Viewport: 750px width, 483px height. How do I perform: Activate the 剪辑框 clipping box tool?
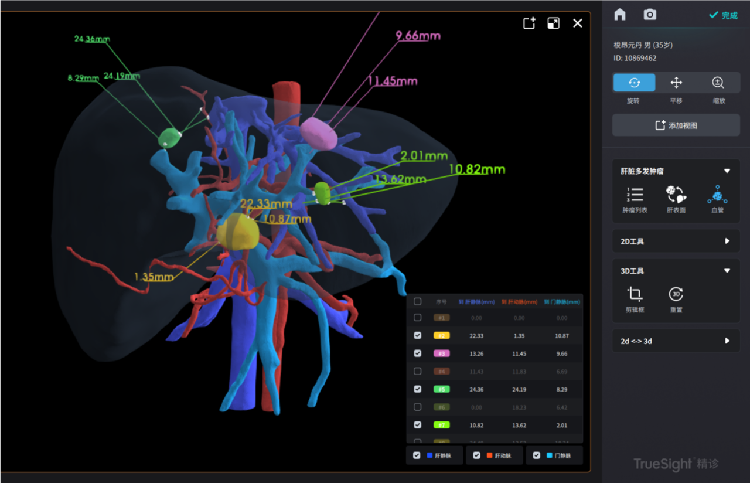(x=635, y=299)
